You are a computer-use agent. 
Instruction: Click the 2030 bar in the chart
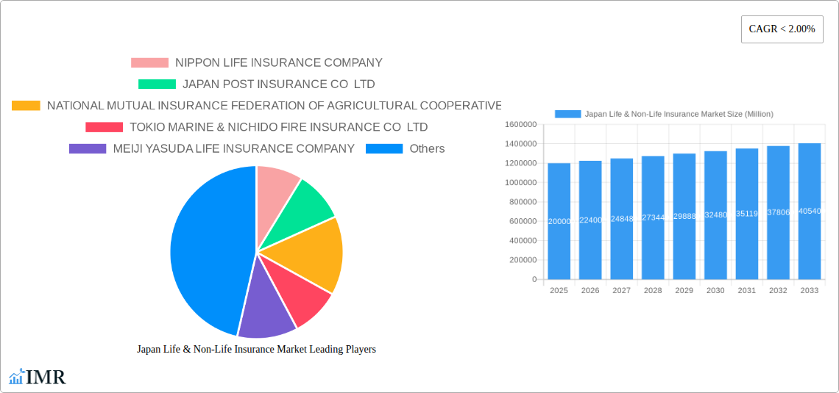click(715, 215)
